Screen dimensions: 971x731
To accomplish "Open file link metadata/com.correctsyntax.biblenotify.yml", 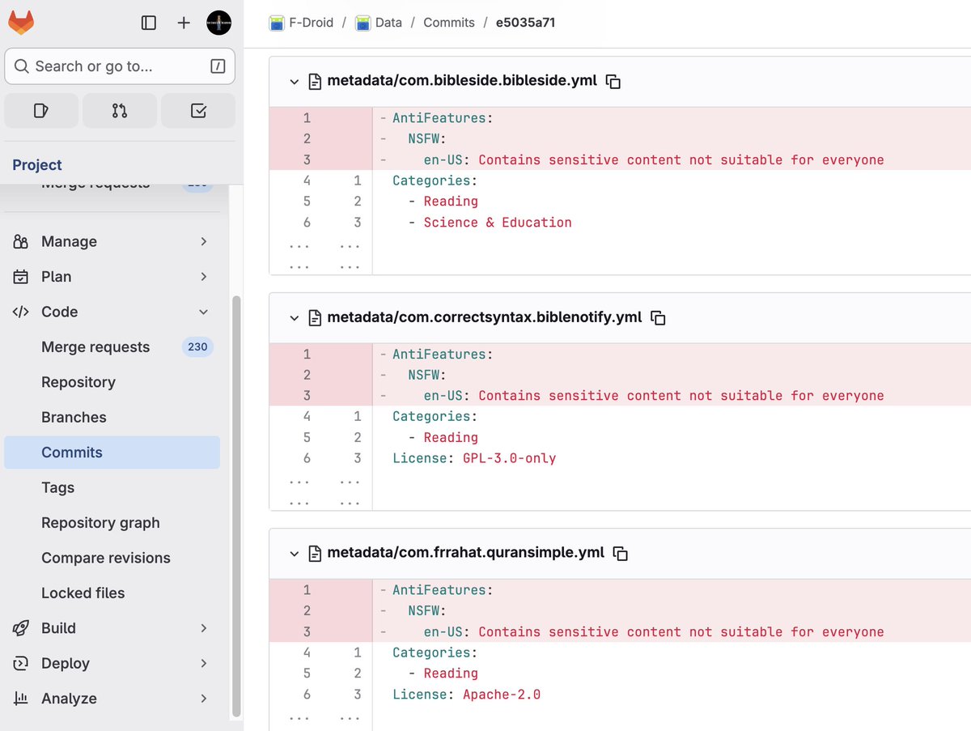I will click(x=485, y=317).
